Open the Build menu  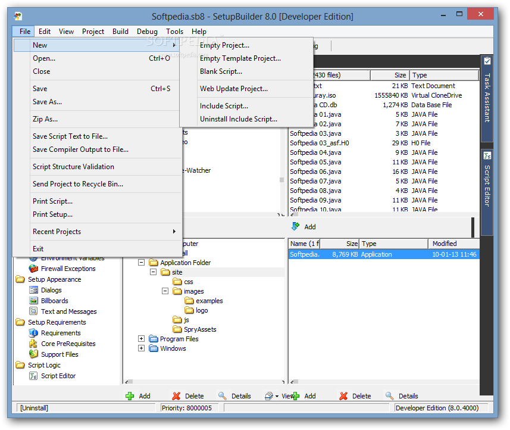click(120, 32)
